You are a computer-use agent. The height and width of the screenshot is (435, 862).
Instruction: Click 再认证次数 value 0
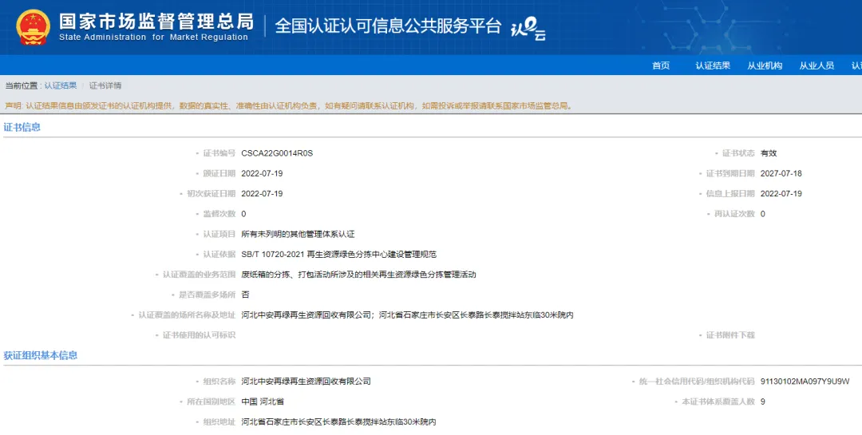tap(762, 214)
